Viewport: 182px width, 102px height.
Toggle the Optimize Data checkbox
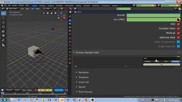[x=178, y=37]
